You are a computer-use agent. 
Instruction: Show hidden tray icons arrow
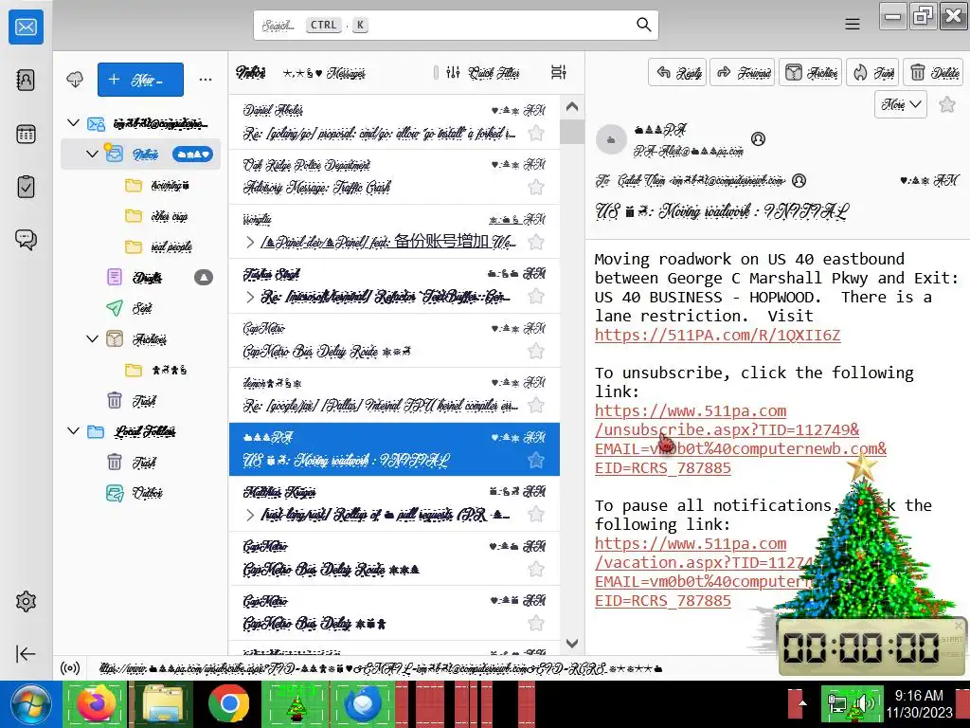[801, 704]
